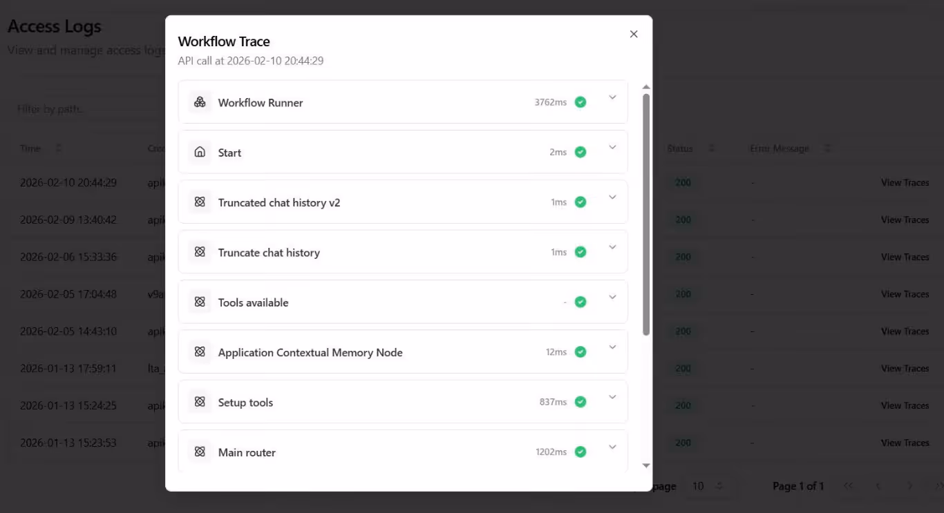Click the API call timestamp subtitle
Viewport: 944px width, 513px height.
(x=251, y=61)
